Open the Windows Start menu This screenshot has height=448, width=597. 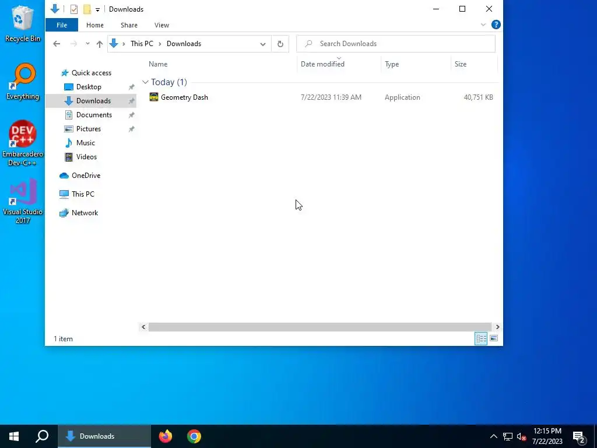(14, 436)
